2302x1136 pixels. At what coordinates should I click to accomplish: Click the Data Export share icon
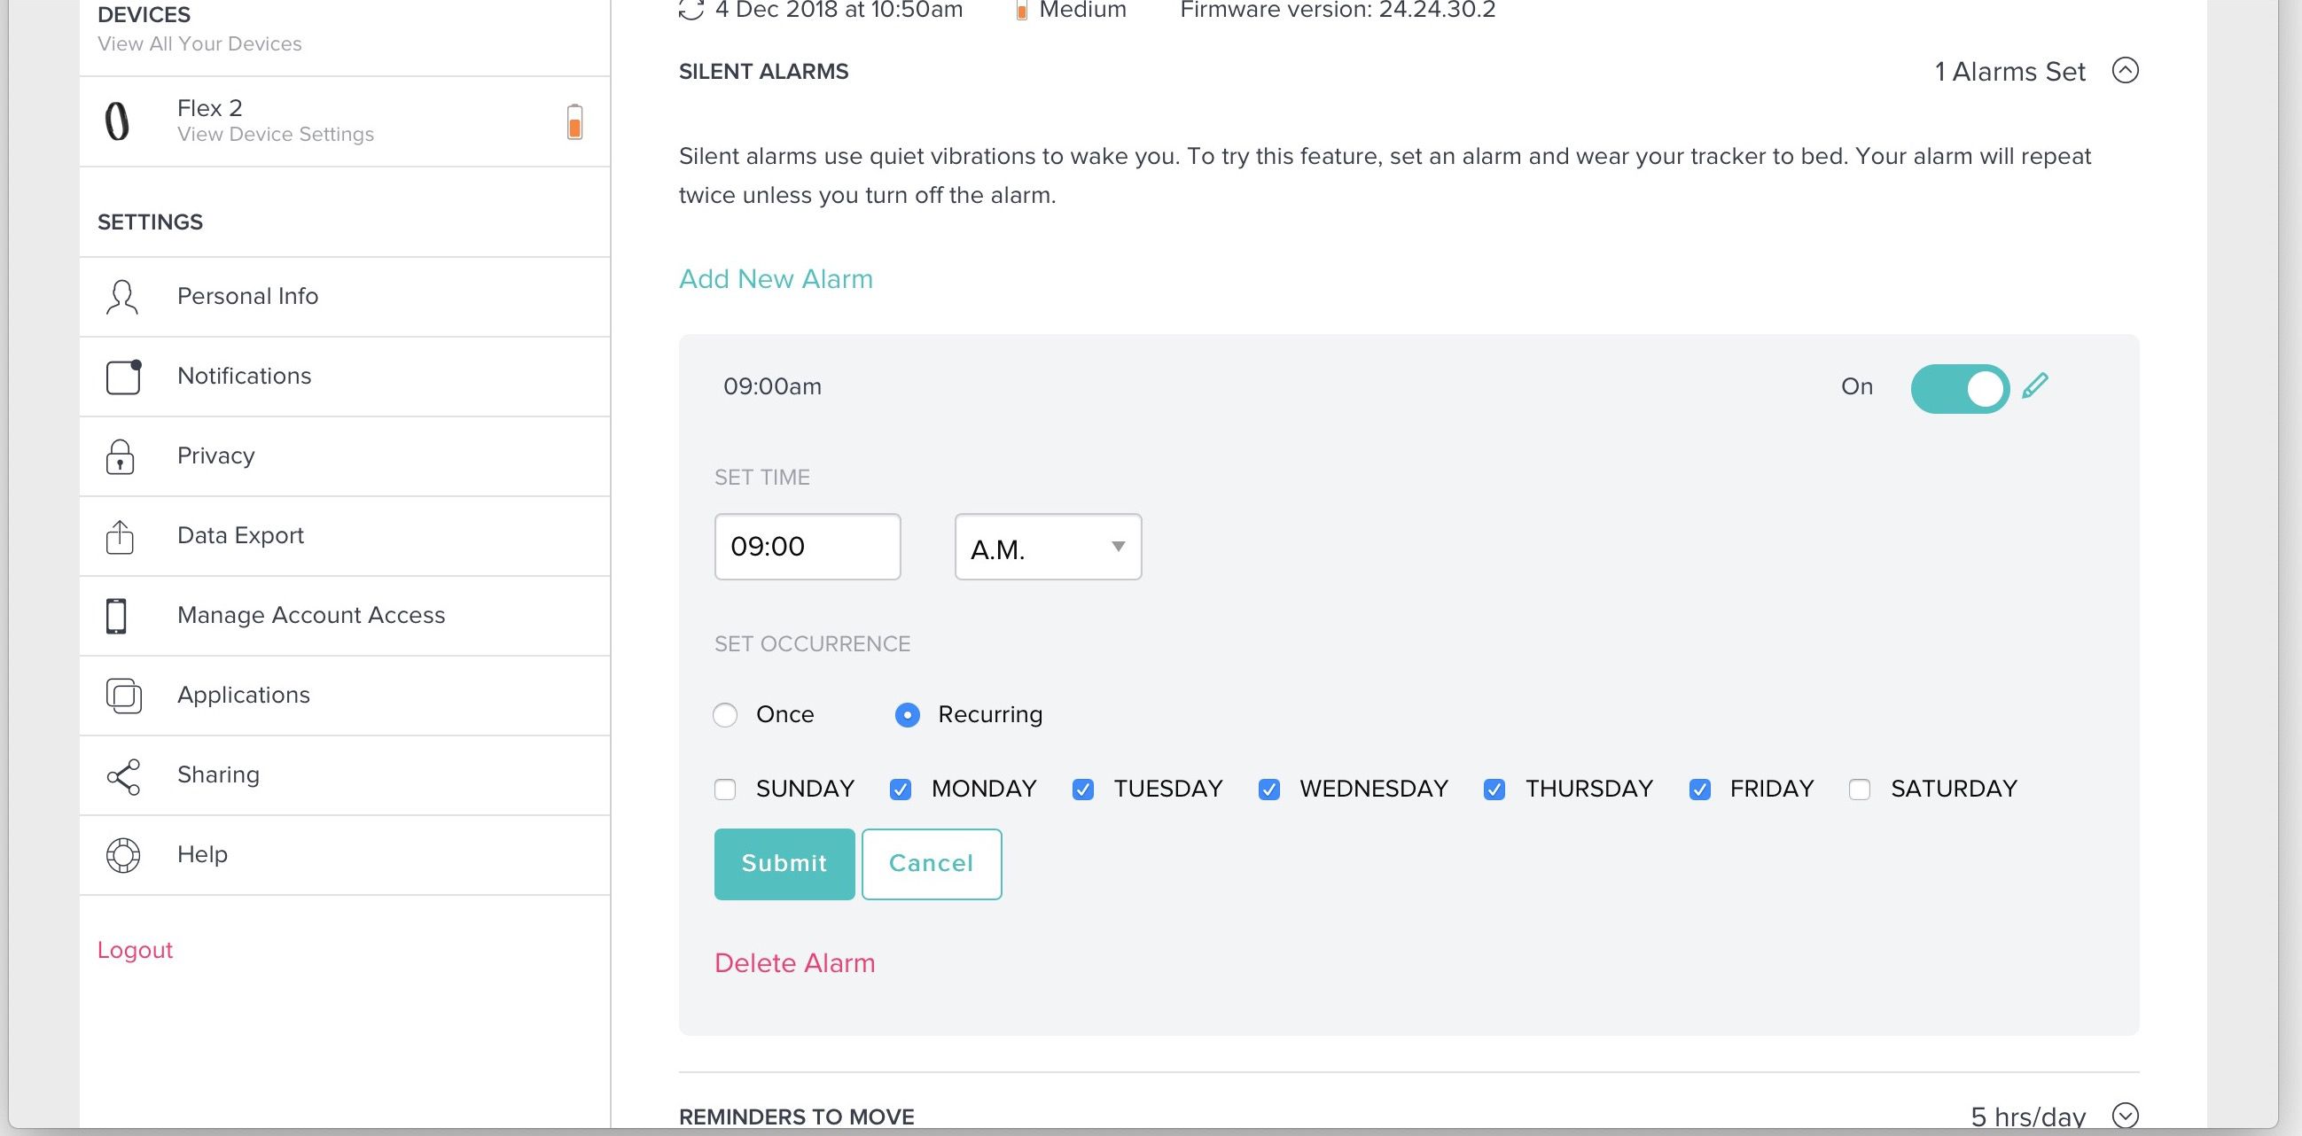coord(121,536)
